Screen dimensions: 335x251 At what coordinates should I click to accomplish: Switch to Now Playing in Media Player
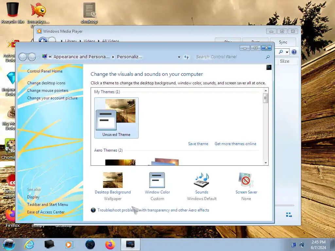[289, 215]
